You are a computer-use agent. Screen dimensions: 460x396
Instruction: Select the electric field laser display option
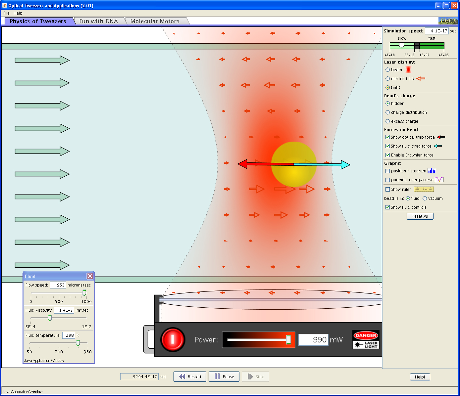(387, 79)
